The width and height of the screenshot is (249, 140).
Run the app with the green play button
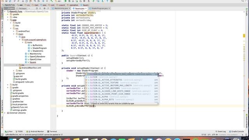click(x=66, y=1)
